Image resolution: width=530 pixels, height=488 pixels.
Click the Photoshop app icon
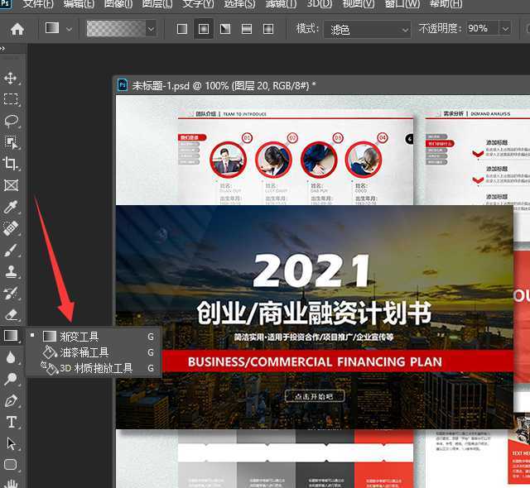(x=6, y=4)
